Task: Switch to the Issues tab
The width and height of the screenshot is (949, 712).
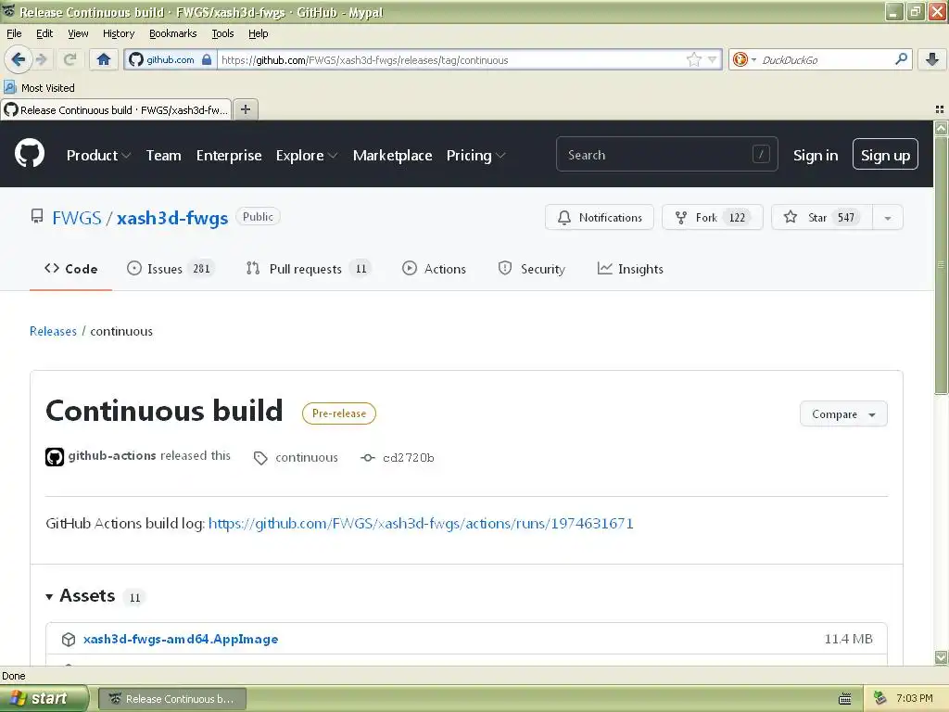Action: pyautogui.click(x=171, y=269)
